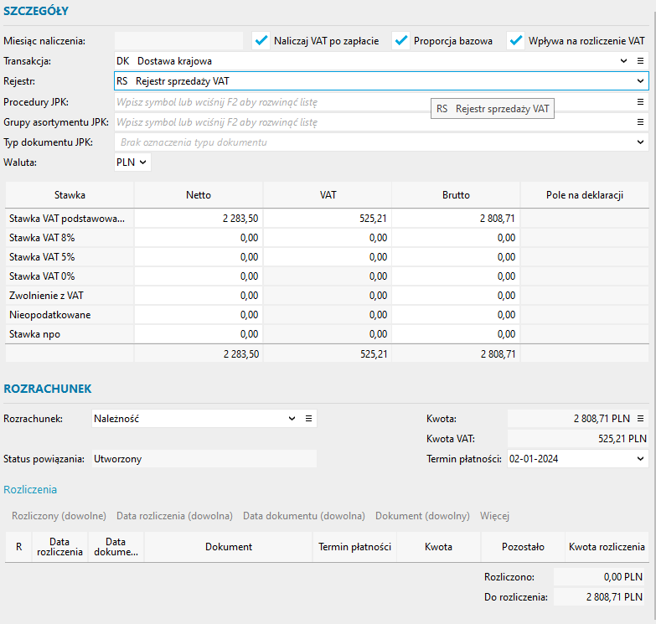Expand Transakcja dropdown arrow
This screenshot has width=656, height=624.
tap(623, 61)
